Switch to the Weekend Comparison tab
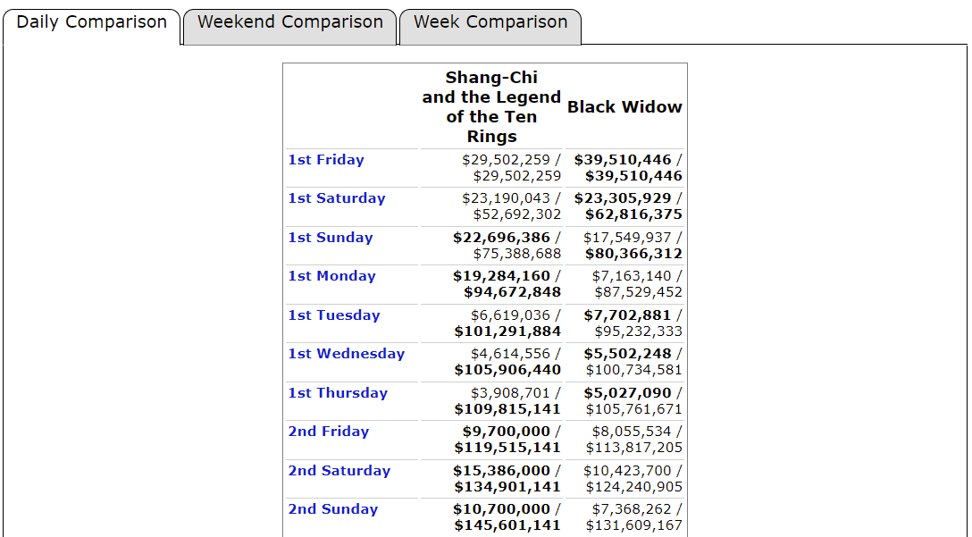Viewport: 972px width, 537px height. click(289, 22)
